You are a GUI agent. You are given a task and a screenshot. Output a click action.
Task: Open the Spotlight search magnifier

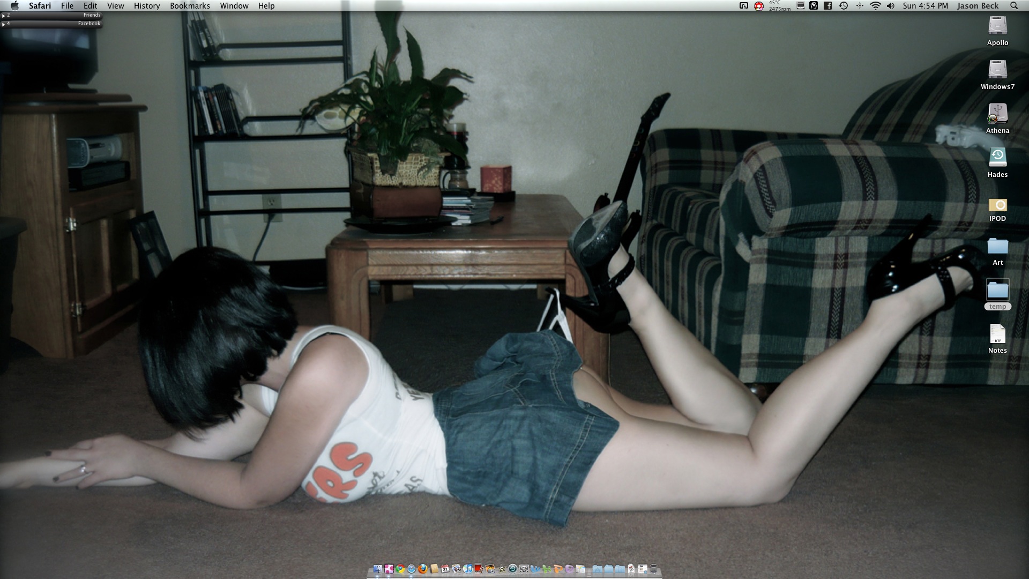(x=1013, y=6)
